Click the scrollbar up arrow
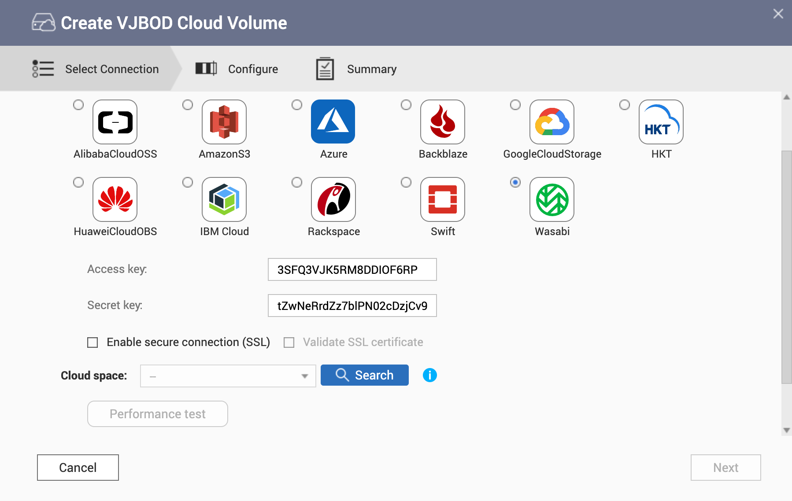This screenshot has width=792, height=501. pyautogui.click(x=787, y=97)
